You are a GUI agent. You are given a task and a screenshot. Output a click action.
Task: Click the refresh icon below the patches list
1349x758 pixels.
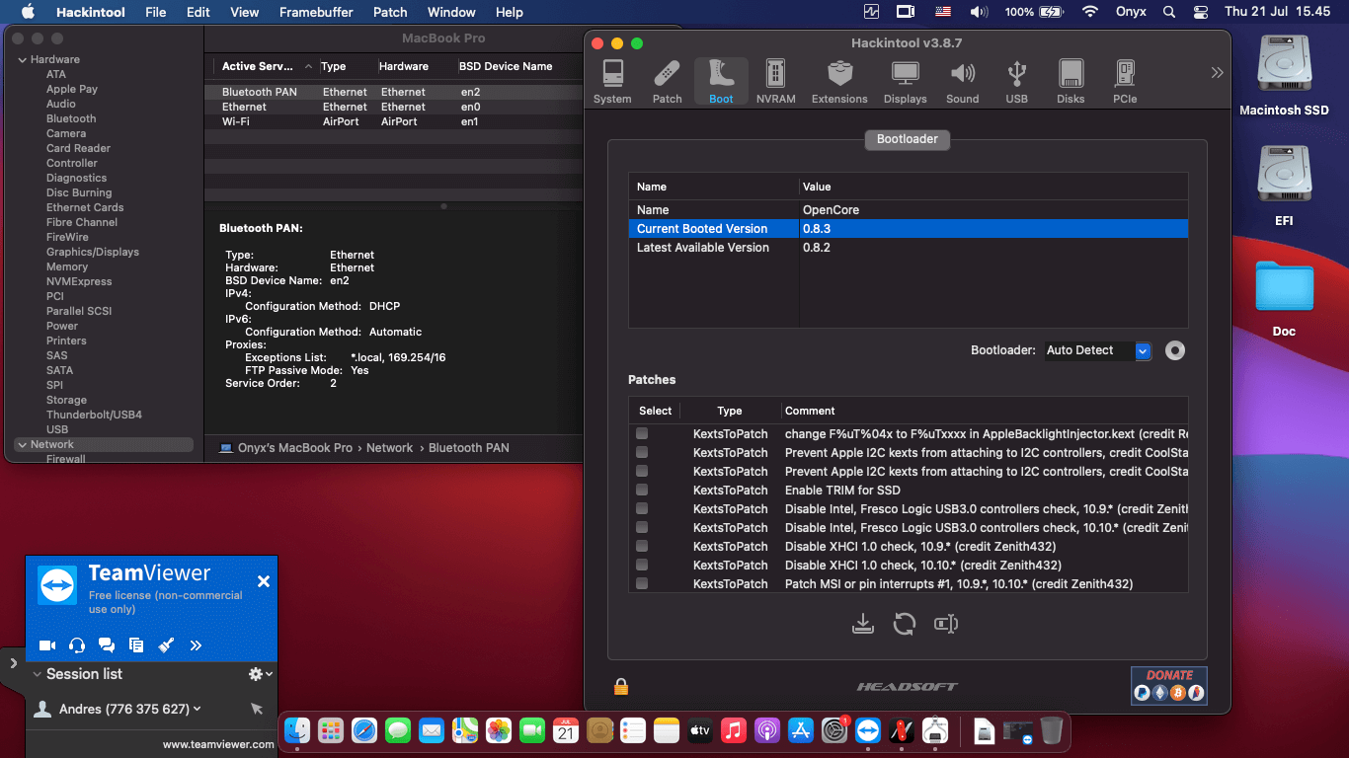[904, 624]
